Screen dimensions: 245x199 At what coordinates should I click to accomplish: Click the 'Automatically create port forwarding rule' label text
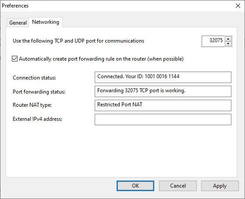click(101, 59)
